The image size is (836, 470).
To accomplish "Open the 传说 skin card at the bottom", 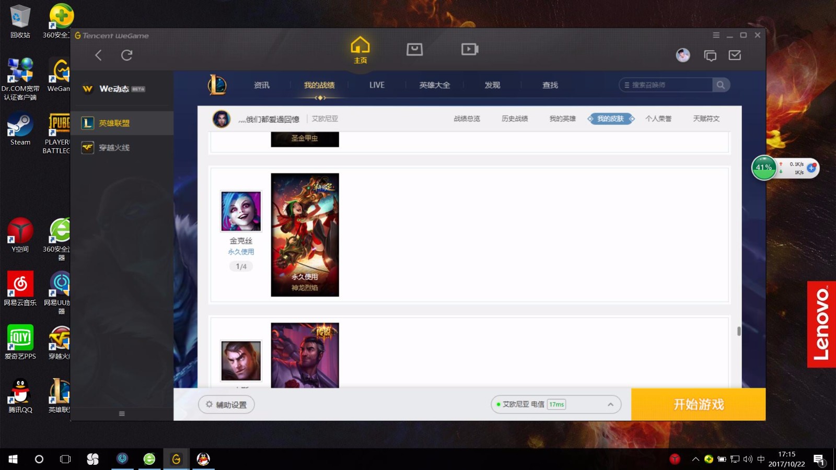I will click(x=305, y=355).
